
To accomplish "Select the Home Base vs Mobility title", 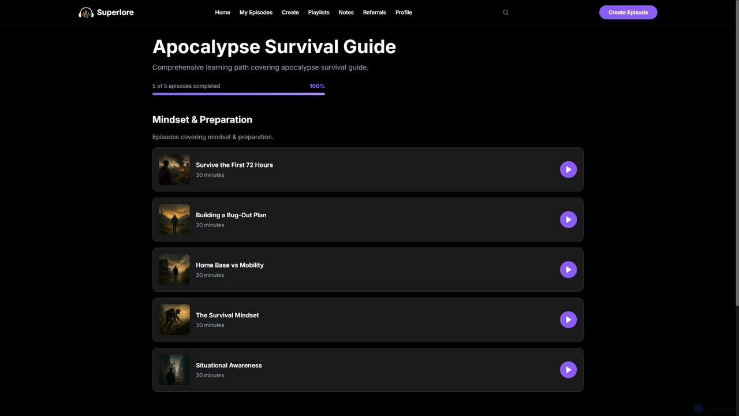I will click(x=230, y=265).
